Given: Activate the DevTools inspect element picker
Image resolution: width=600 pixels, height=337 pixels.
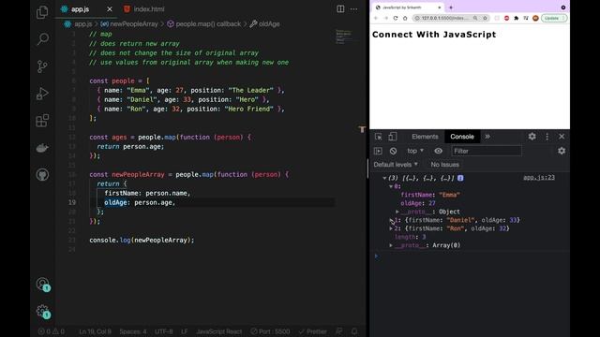Looking at the screenshot, I should point(378,137).
